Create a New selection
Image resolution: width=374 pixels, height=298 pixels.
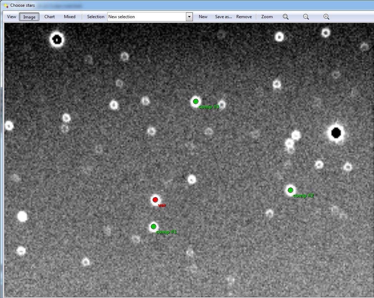(x=203, y=17)
